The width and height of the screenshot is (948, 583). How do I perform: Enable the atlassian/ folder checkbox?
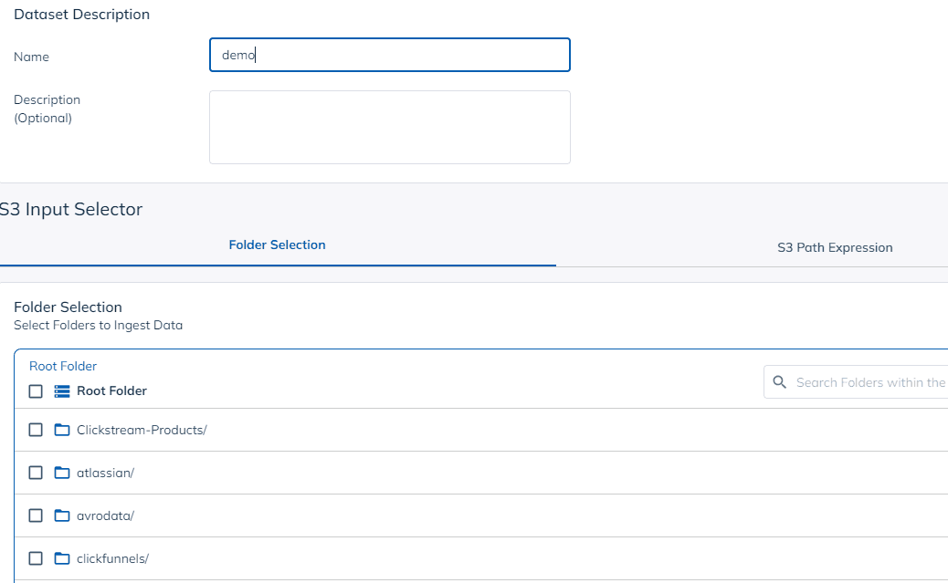(36, 472)
